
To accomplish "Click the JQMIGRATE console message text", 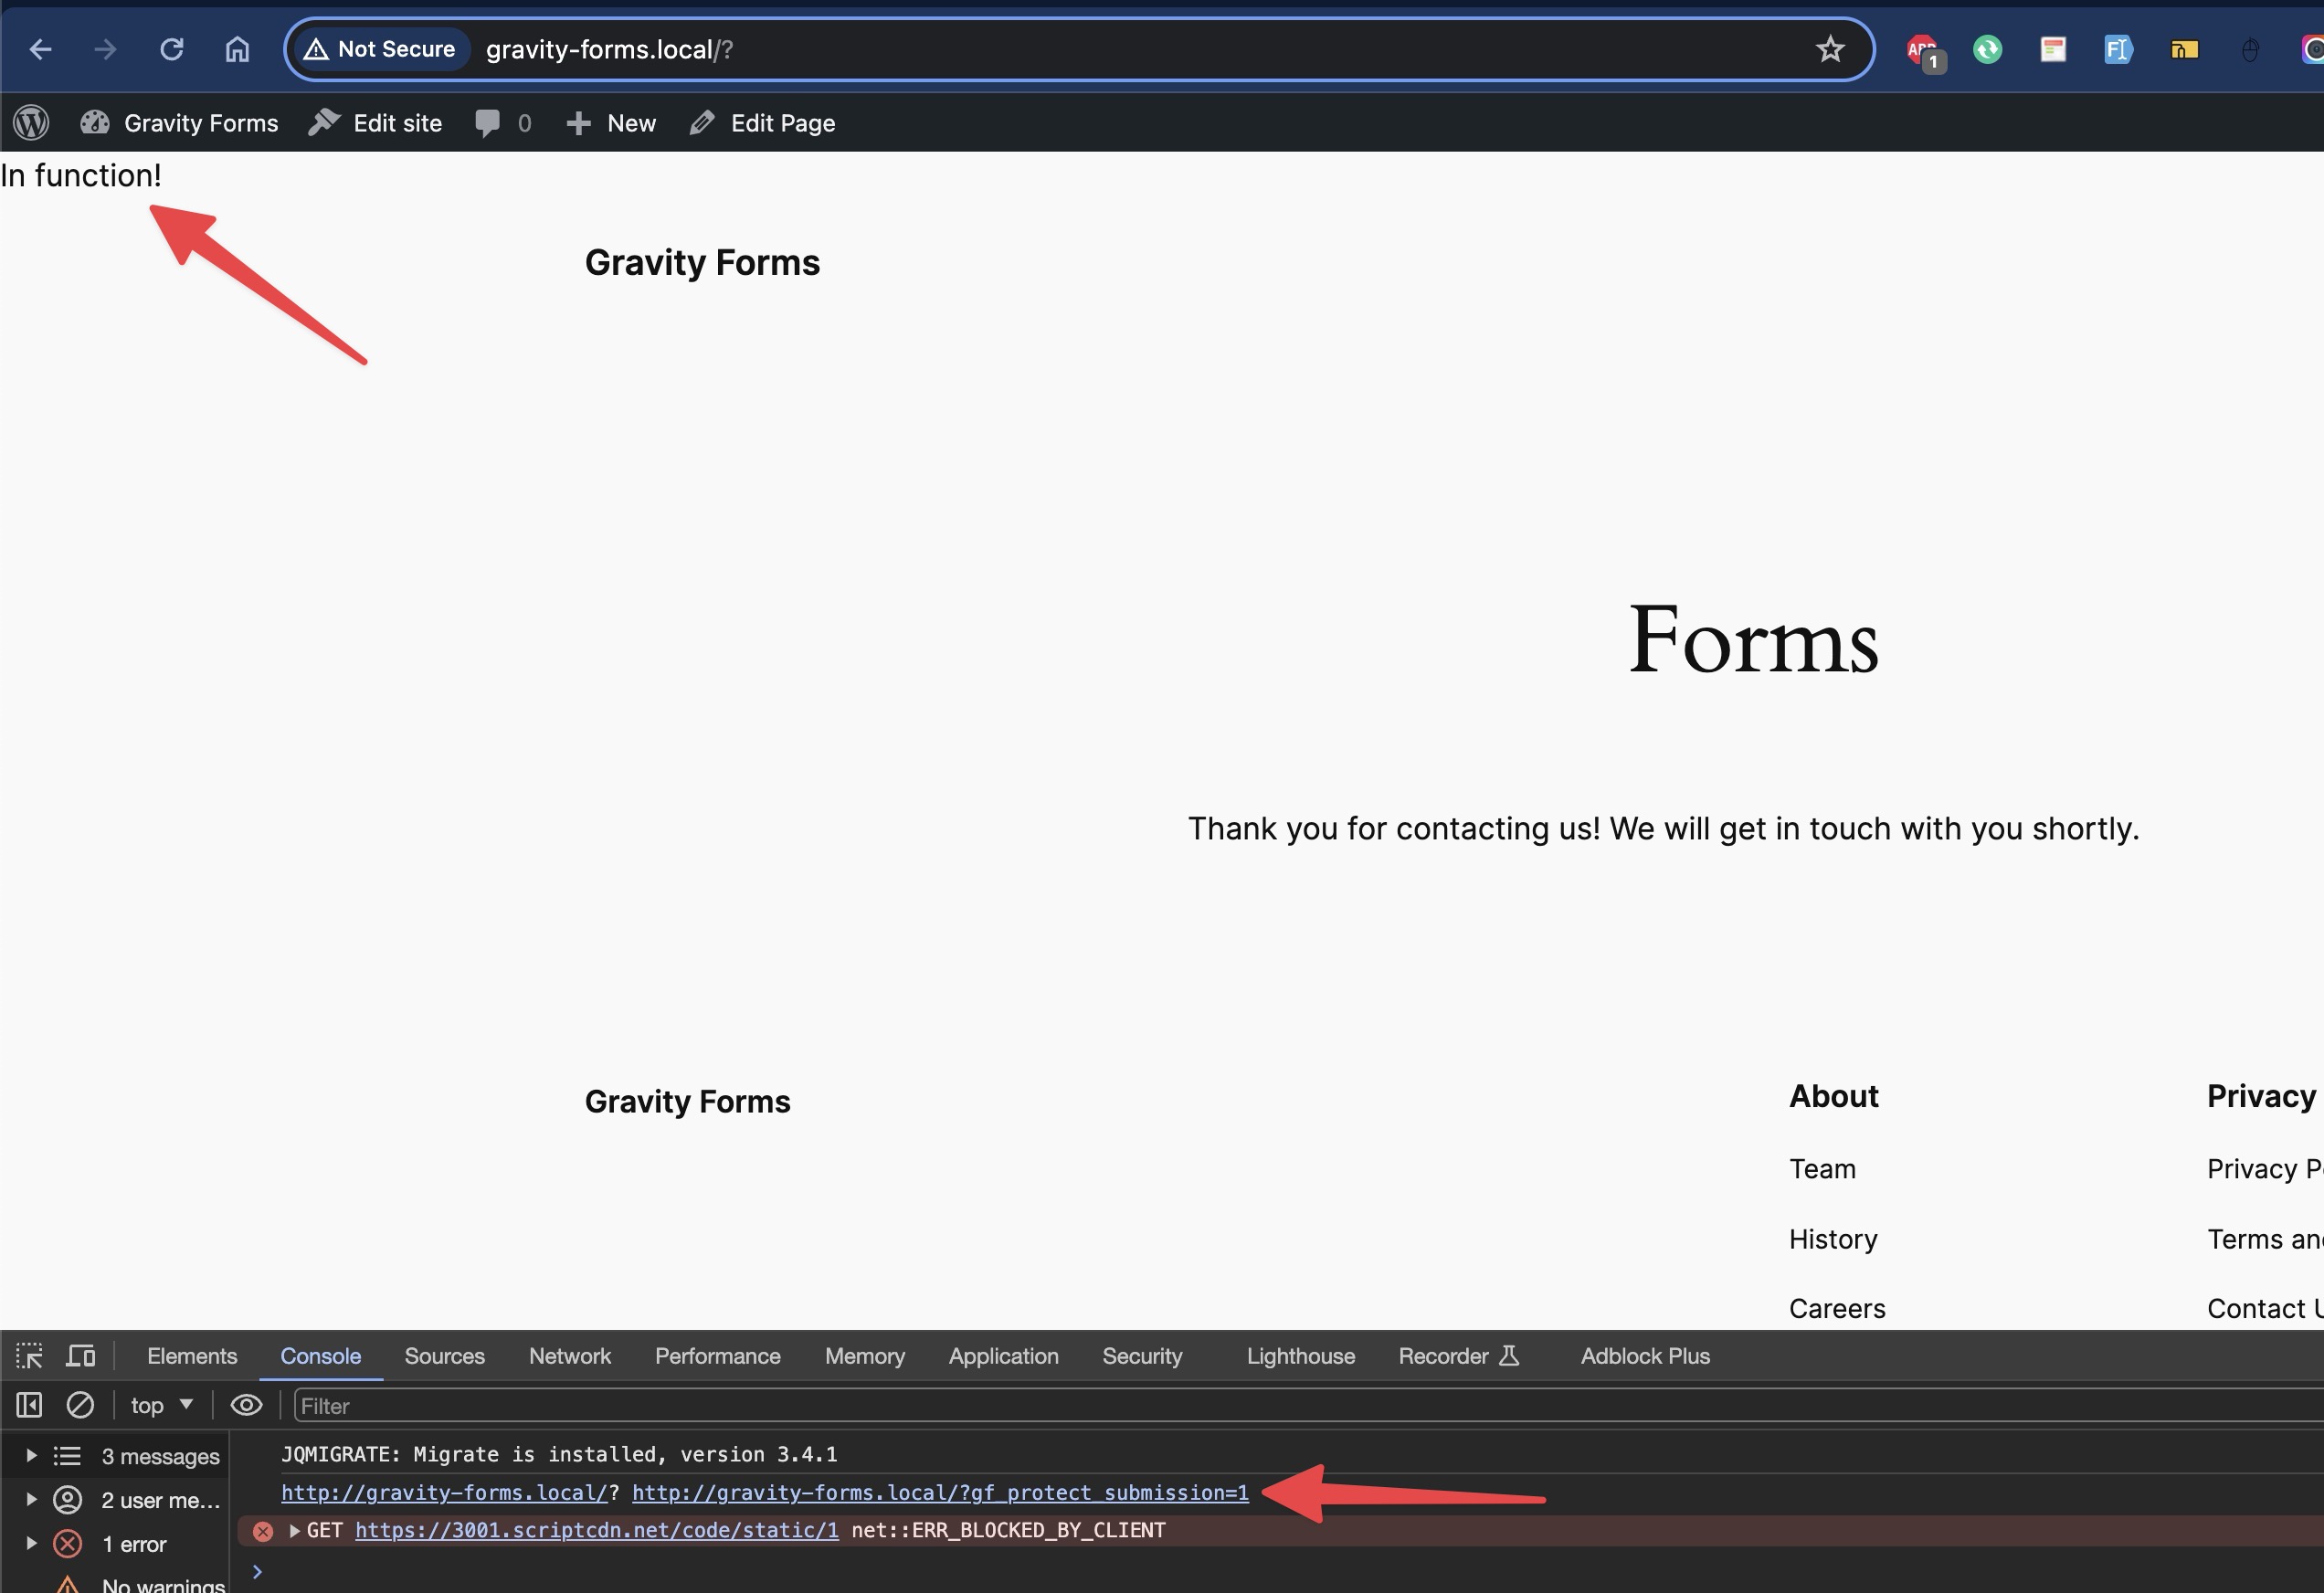I will pyautogui.click(x=559, y=1454).
